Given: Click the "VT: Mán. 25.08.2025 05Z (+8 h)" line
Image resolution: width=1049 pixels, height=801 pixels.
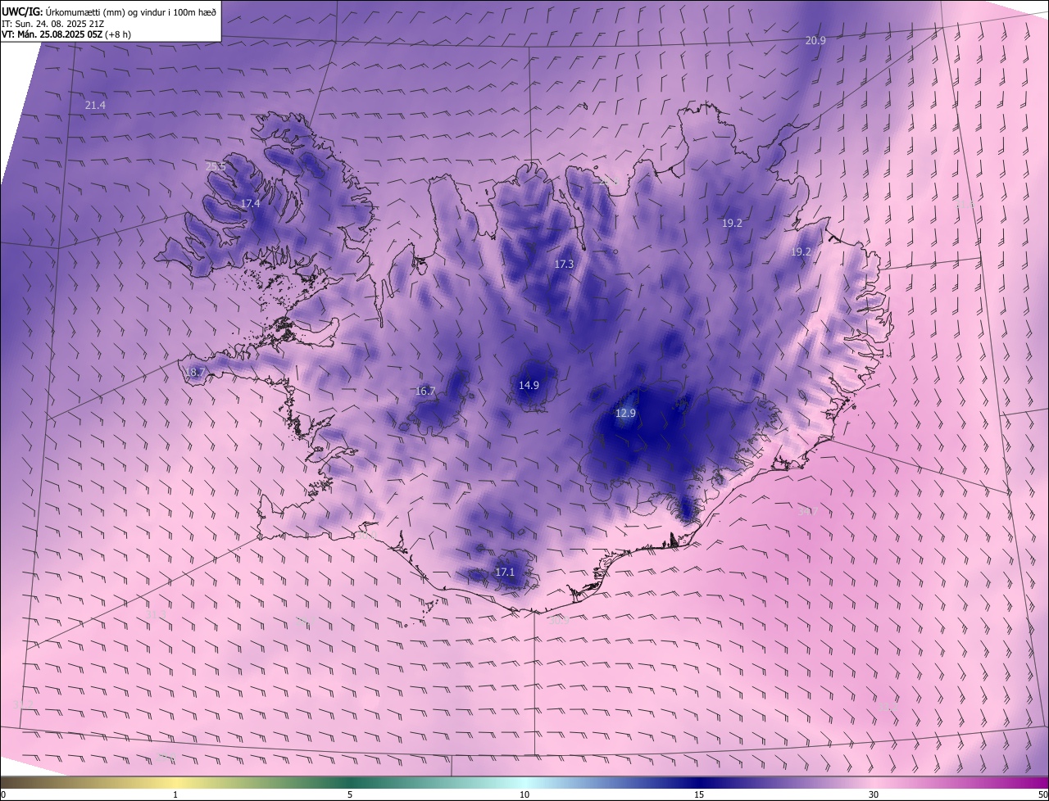Looking at the screenshot, I should point(66,34).
